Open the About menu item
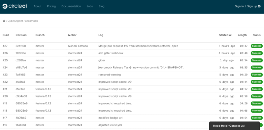264x130 pixels. point(37,6)
